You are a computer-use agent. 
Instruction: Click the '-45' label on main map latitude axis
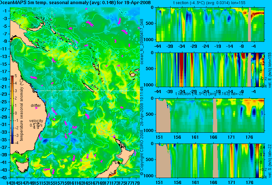(x=4, y=178)
